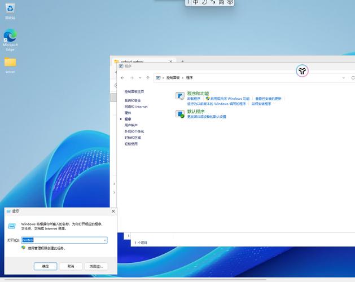Toggle IME 简 simplified/traditional mode

click(x=221, y=2)
